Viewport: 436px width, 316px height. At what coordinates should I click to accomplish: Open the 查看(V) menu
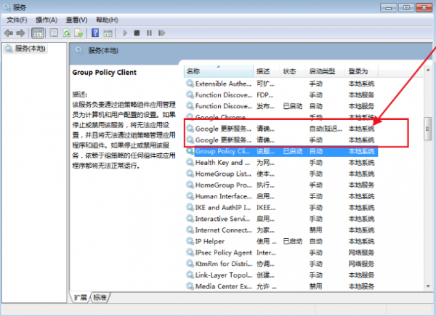click(x=76, y=20)
